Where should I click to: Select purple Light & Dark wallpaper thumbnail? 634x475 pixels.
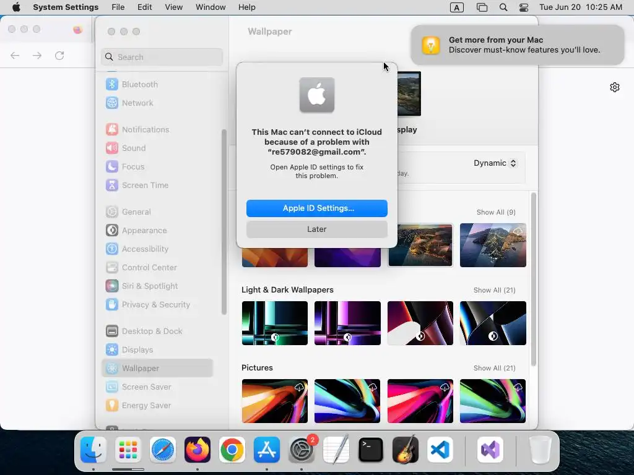347,323
